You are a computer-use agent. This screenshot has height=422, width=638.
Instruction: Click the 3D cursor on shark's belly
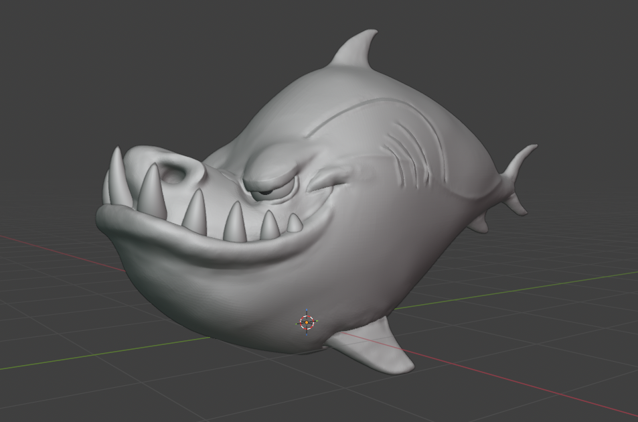point(307,322)
